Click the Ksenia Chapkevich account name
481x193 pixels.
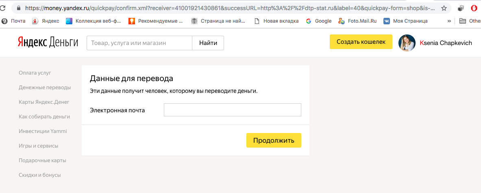tap(446, 43)
